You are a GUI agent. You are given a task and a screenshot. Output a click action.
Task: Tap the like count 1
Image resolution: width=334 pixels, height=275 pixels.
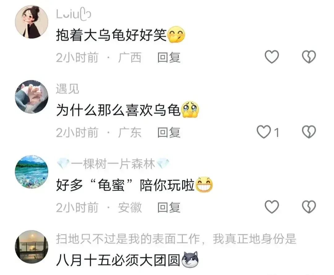[x=276, y=133]
